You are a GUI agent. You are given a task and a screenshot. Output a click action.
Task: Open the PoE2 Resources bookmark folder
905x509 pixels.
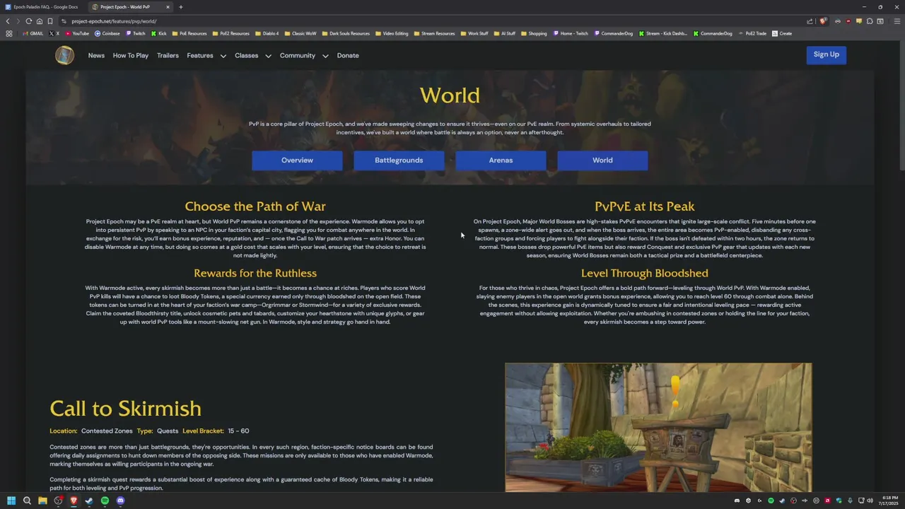click(x=230, y=33)
